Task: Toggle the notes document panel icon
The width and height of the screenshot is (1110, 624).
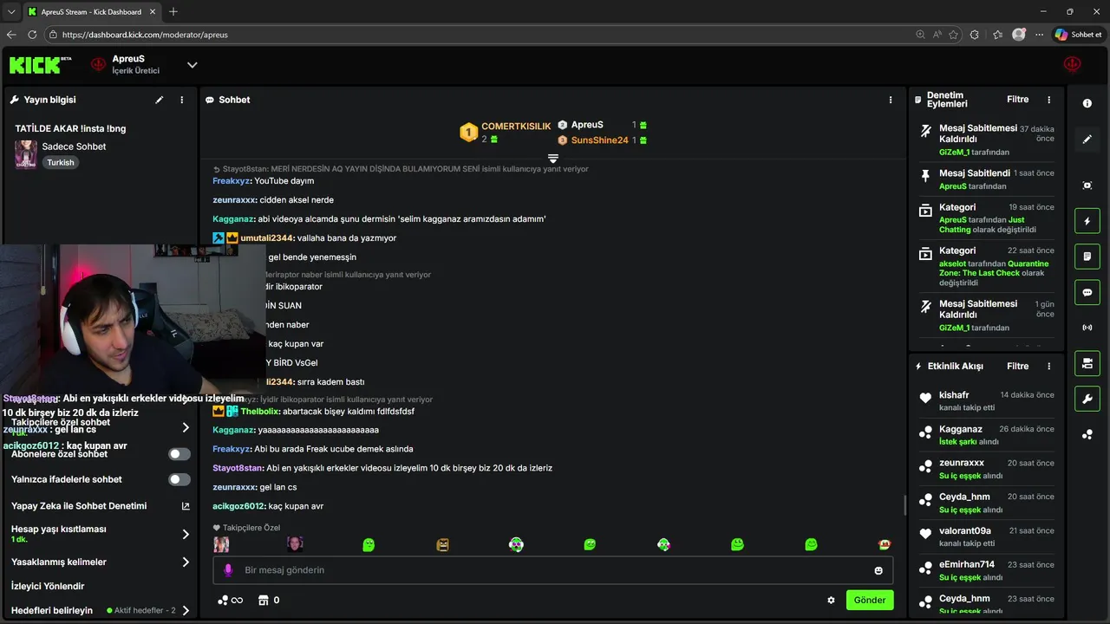Action: point(1087,257)
